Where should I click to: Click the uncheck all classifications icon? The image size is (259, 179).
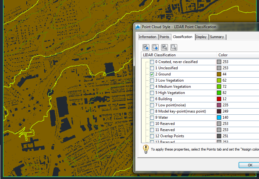155,47
